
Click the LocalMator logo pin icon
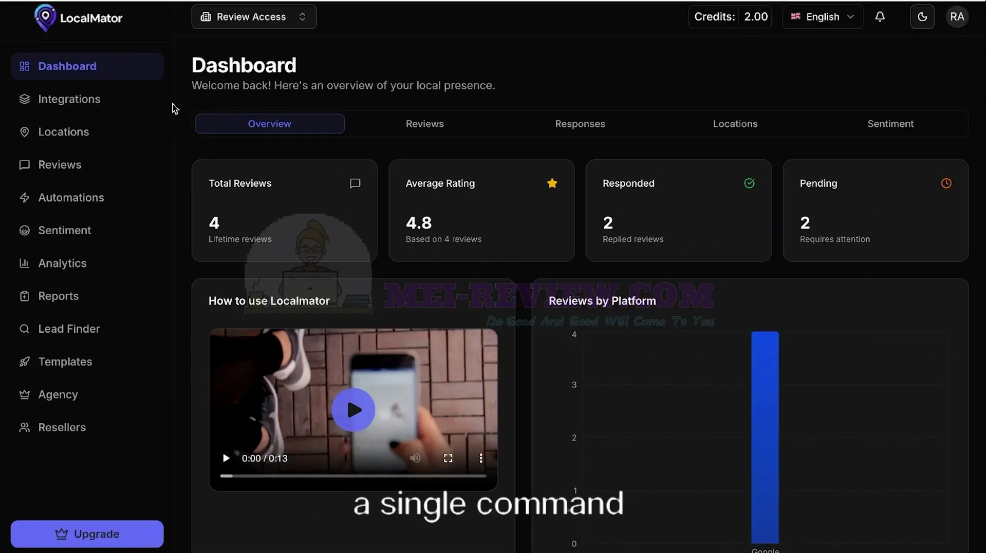[x=45, y=17]
